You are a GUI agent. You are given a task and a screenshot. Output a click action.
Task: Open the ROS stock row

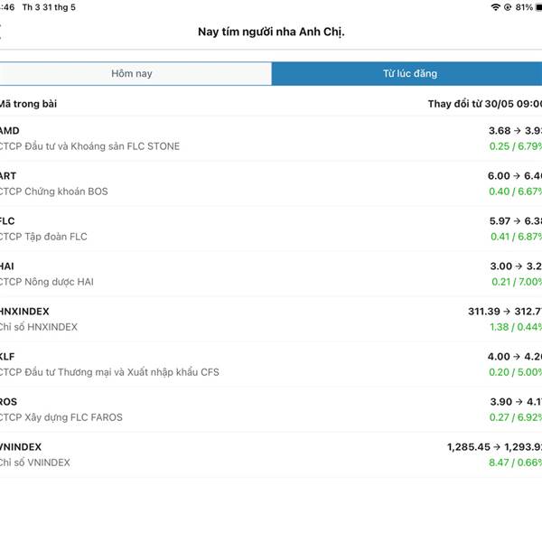pyautogui.click(x=271, y=409)
